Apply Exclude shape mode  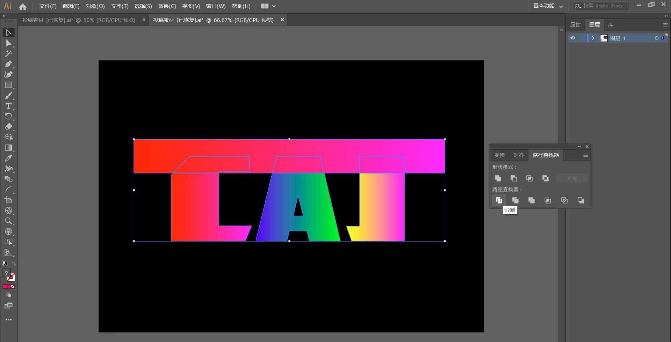545,178
